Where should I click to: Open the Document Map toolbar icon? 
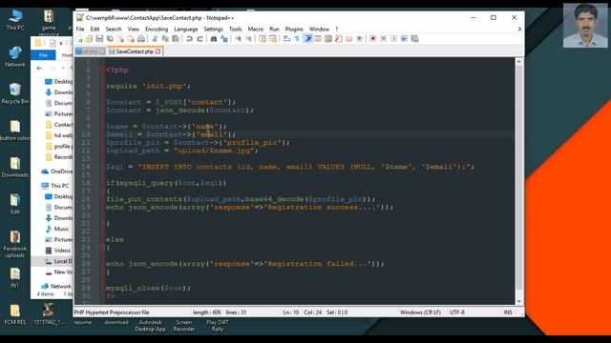click(328, 39)
